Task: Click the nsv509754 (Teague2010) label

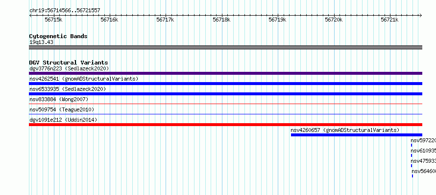Action: point(62,109)
